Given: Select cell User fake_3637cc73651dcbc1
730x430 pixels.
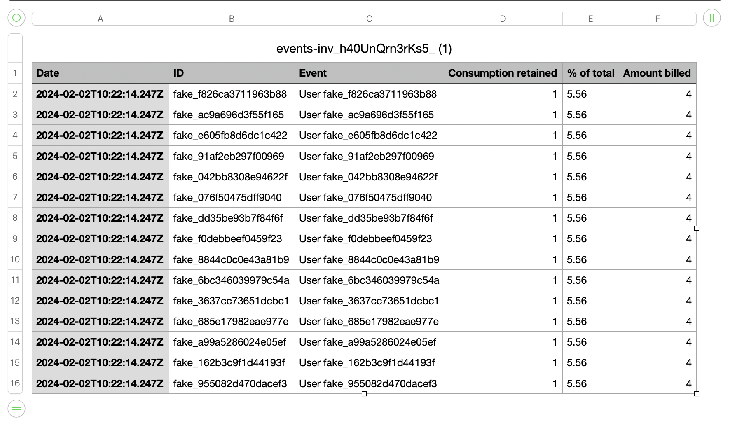Looking at the screenshot, I should [369, 301].
